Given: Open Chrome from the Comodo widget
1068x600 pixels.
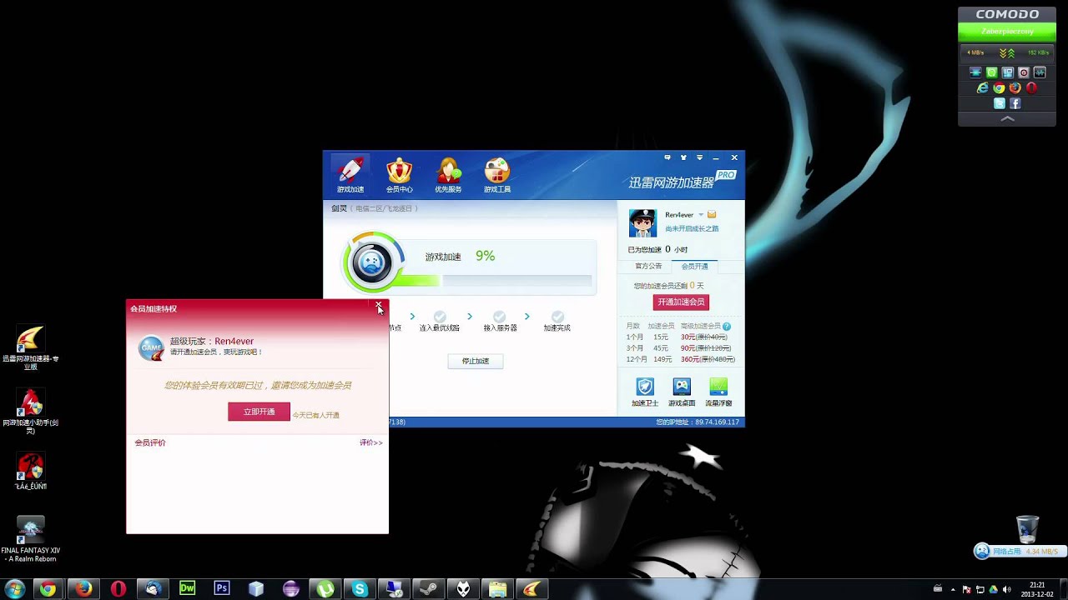Looking at the screenshot, I should point(999,87).
